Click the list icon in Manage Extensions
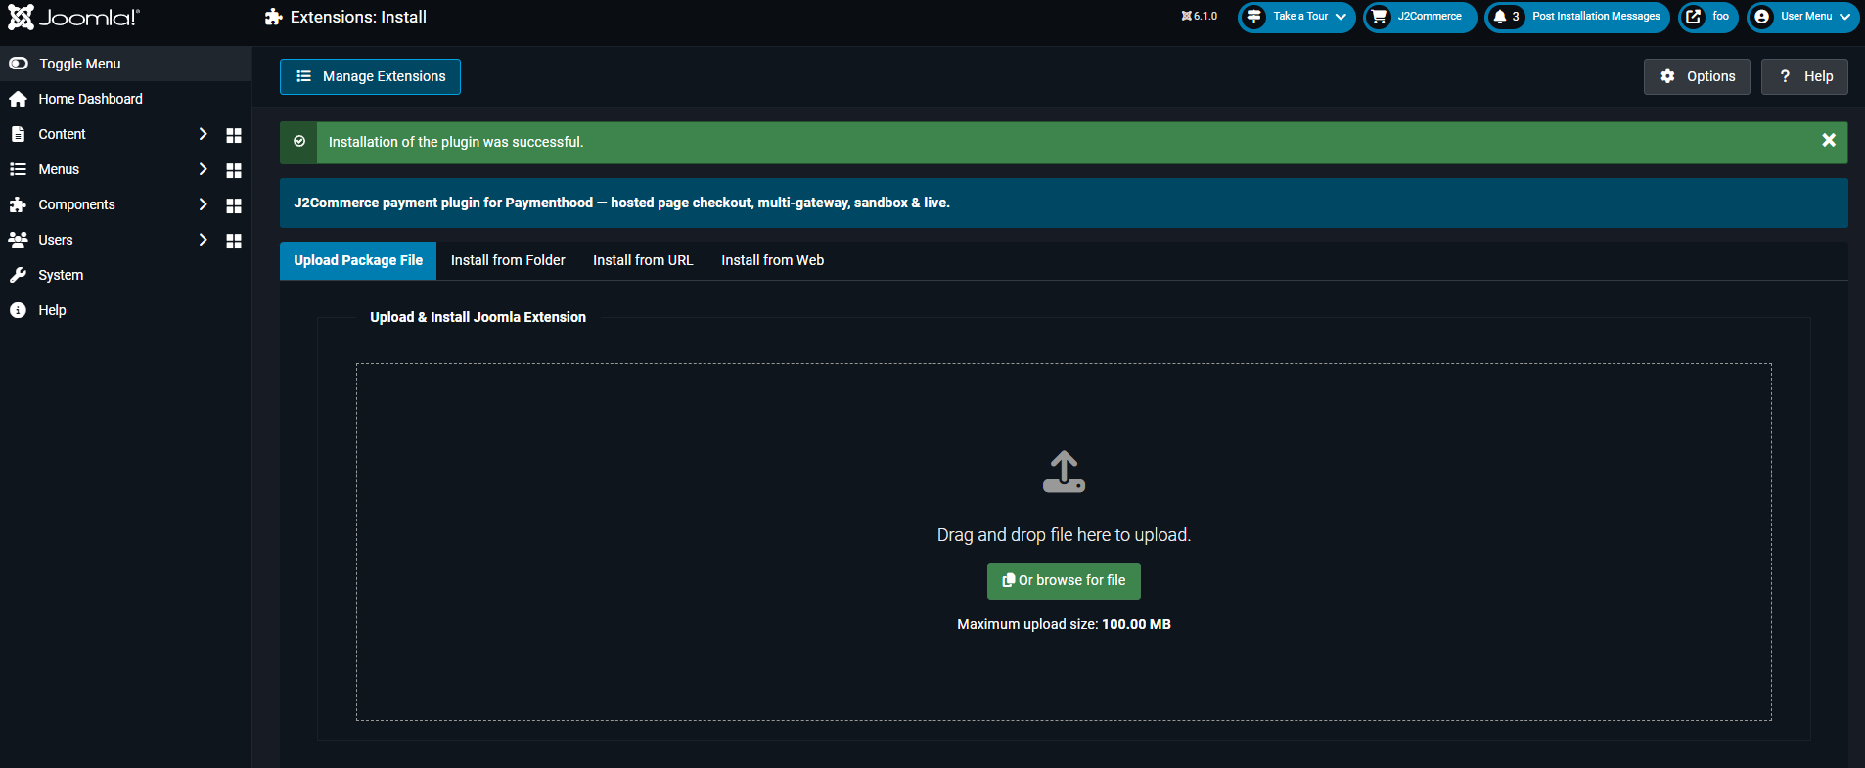This screenshot has width=1865, height=768. pyautogui.click(x=303, y=76)
